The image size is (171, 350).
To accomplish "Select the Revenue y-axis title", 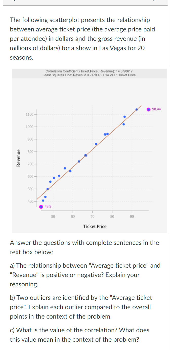I will tap(18, 158).
